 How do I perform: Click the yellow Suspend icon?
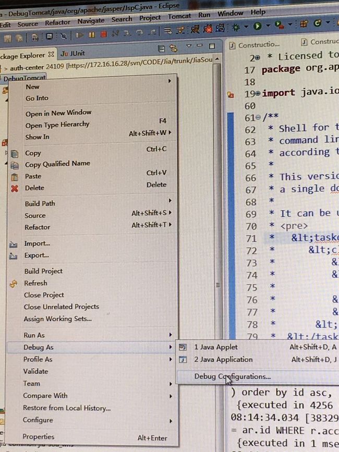92,35
